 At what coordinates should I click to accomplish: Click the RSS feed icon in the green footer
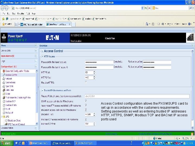pos(192,134)
